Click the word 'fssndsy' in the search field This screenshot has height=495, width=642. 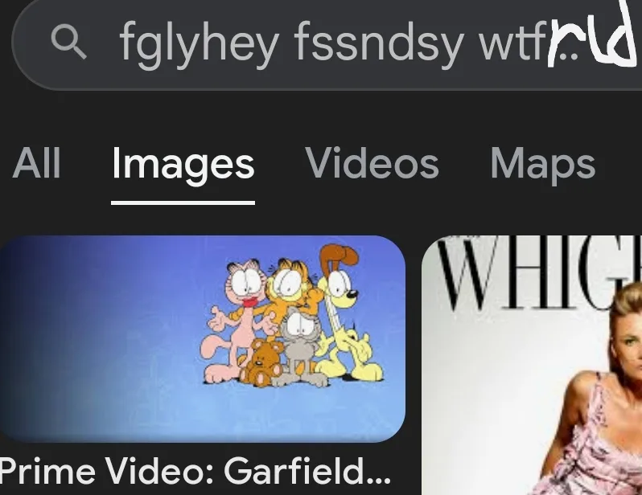pyautogui.click(x=380, y=43)
